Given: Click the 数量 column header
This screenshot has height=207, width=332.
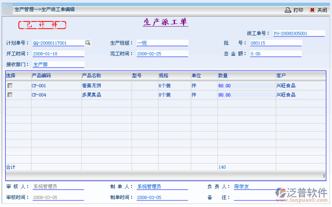Looking at the screenshot, I should (223, 75).
